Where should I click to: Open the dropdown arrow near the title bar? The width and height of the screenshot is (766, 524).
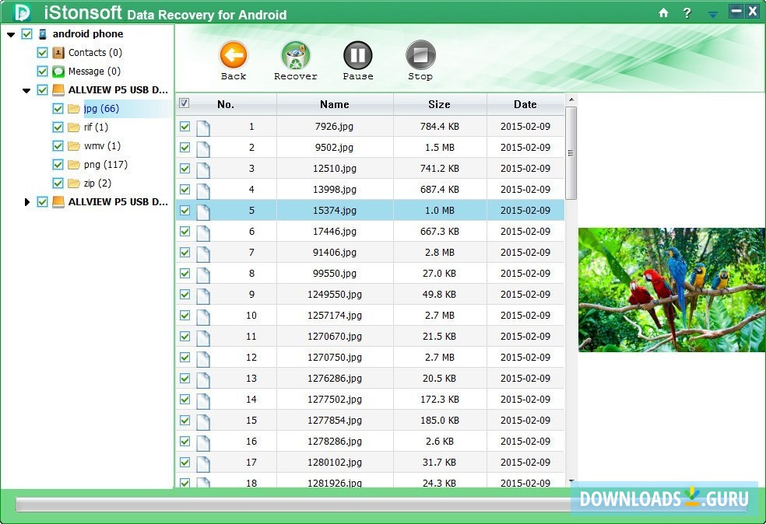pos(711,14)
